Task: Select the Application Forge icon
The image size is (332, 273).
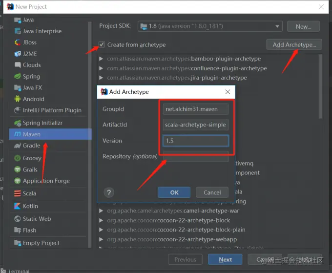Action: (x=18, y=181)
